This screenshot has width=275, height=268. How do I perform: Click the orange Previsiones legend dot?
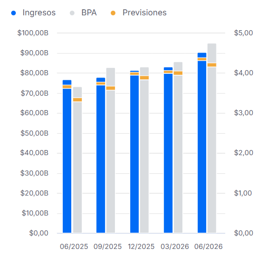click(x=113, y=13)
